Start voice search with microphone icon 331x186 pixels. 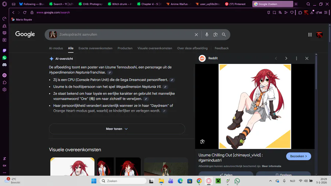[x=207, y=35]
